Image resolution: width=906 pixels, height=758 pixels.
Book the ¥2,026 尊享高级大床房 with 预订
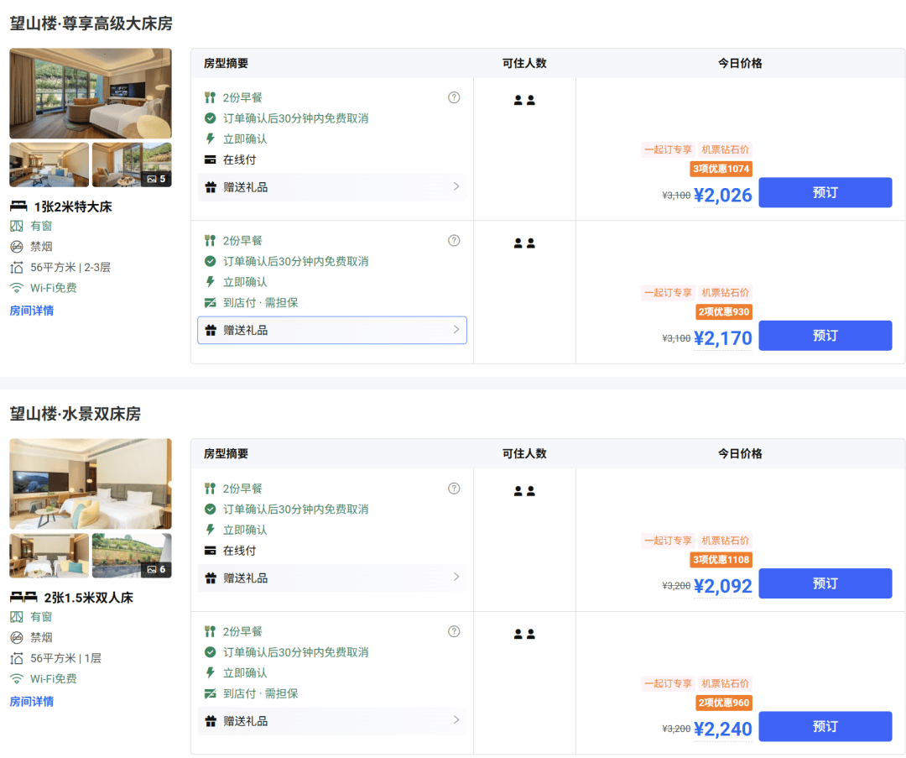(825, 192)
